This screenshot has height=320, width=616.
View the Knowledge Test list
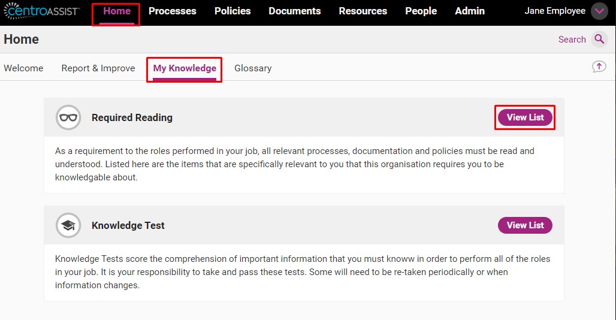[x=526, y=225]
